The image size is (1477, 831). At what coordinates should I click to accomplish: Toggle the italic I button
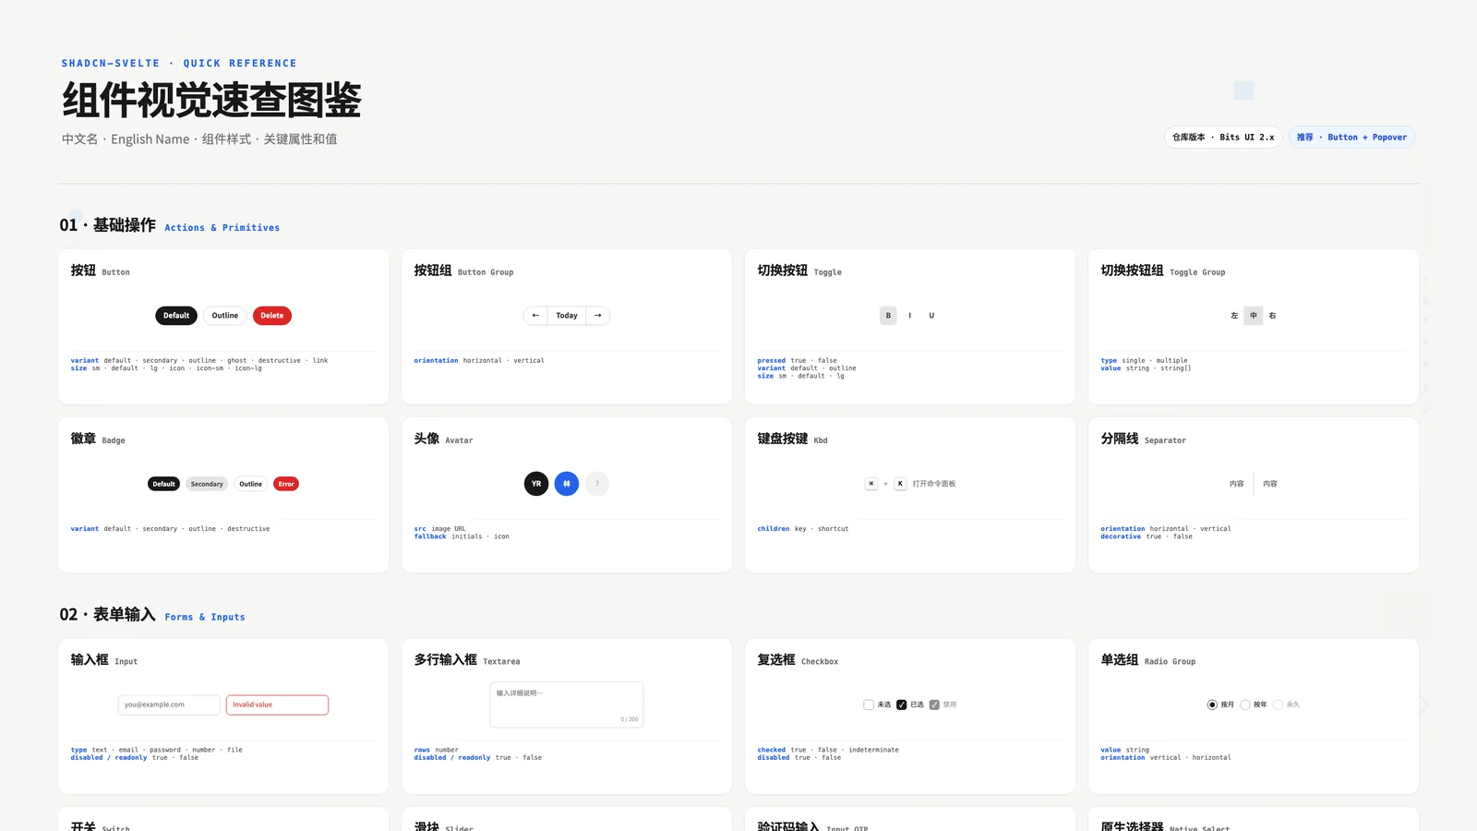(x=910, y=316)
